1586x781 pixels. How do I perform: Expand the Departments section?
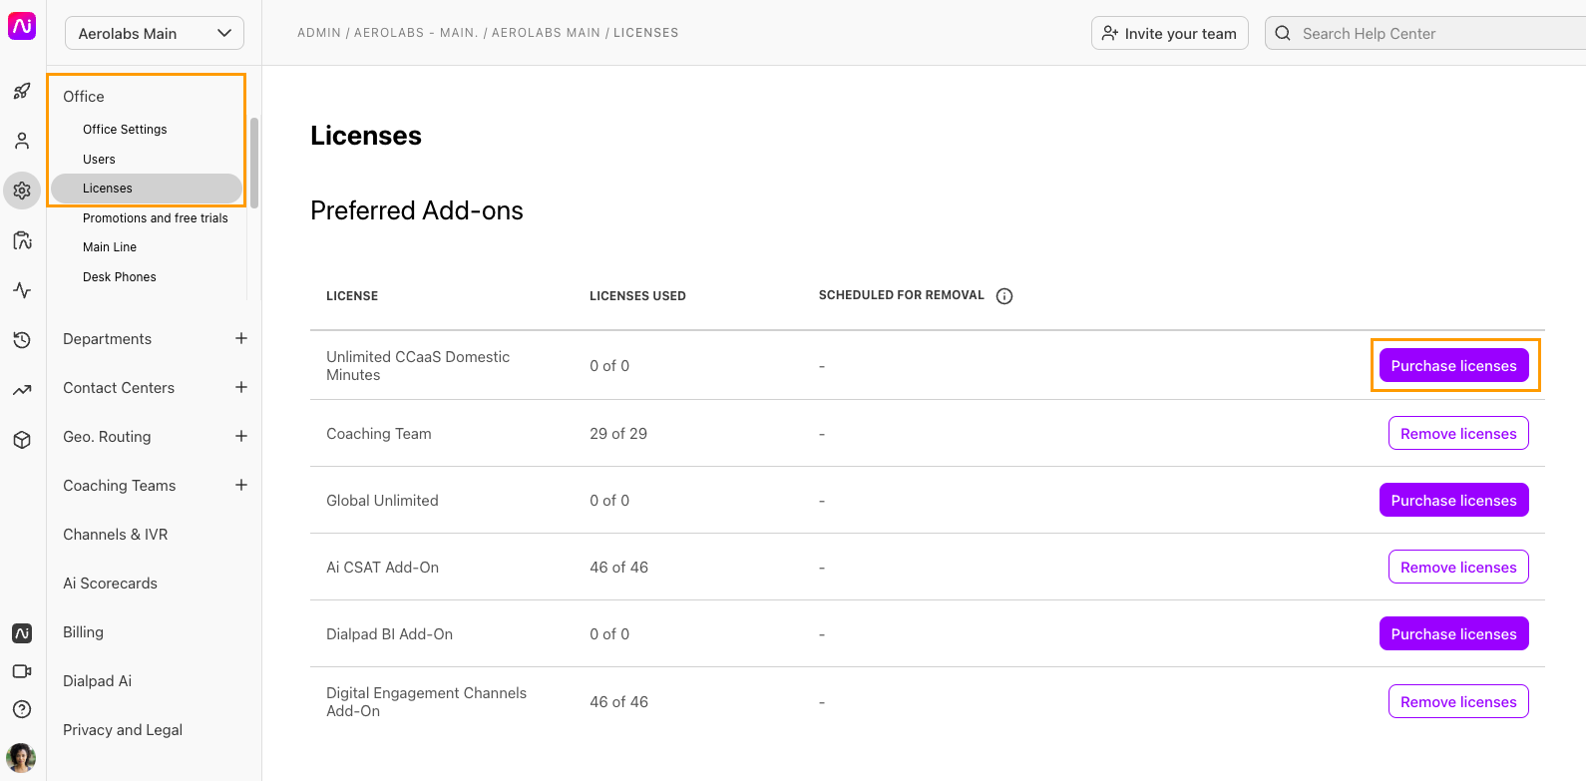click(x=107, y=339)
